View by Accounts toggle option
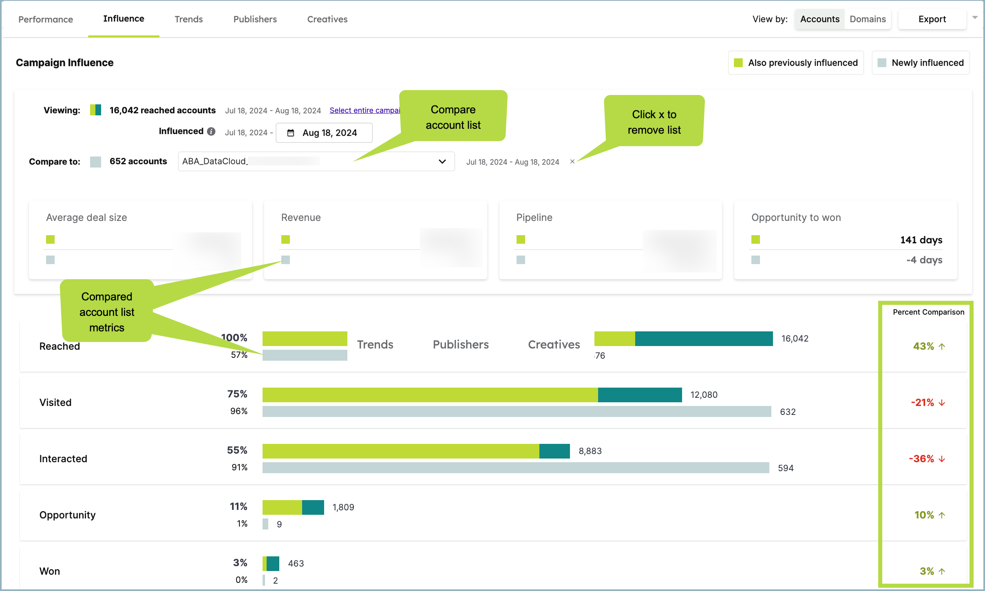Viewport: 985px width, 591px height. (819, 19)
